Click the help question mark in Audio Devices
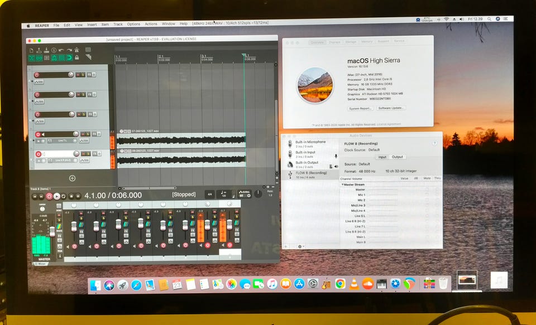The width and height of the screenshot is (536, 325). pos(434,143)
